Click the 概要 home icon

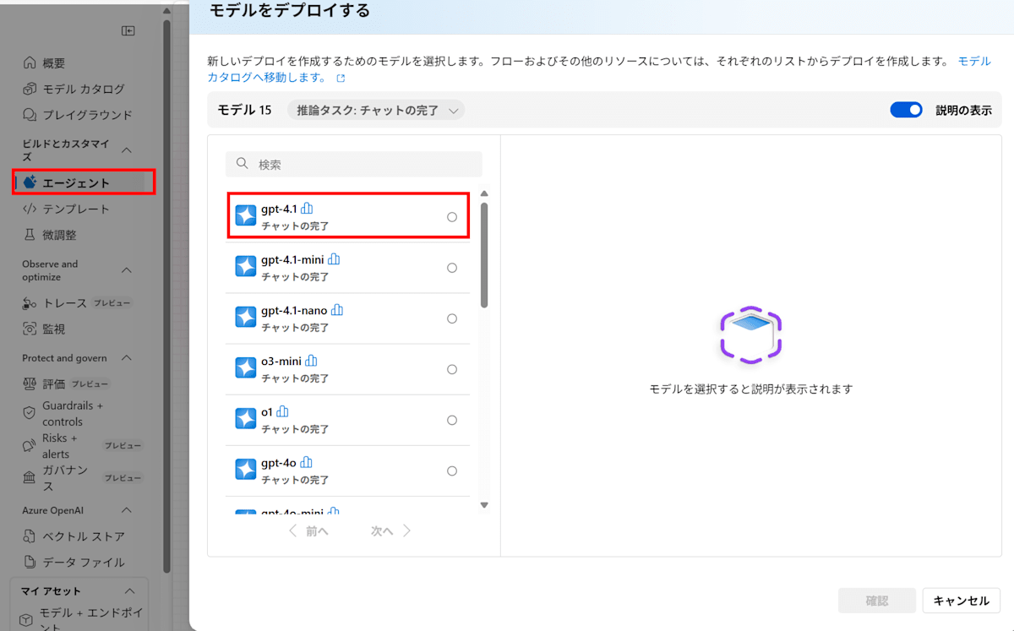pyautogui.click(x=30, y=63)
